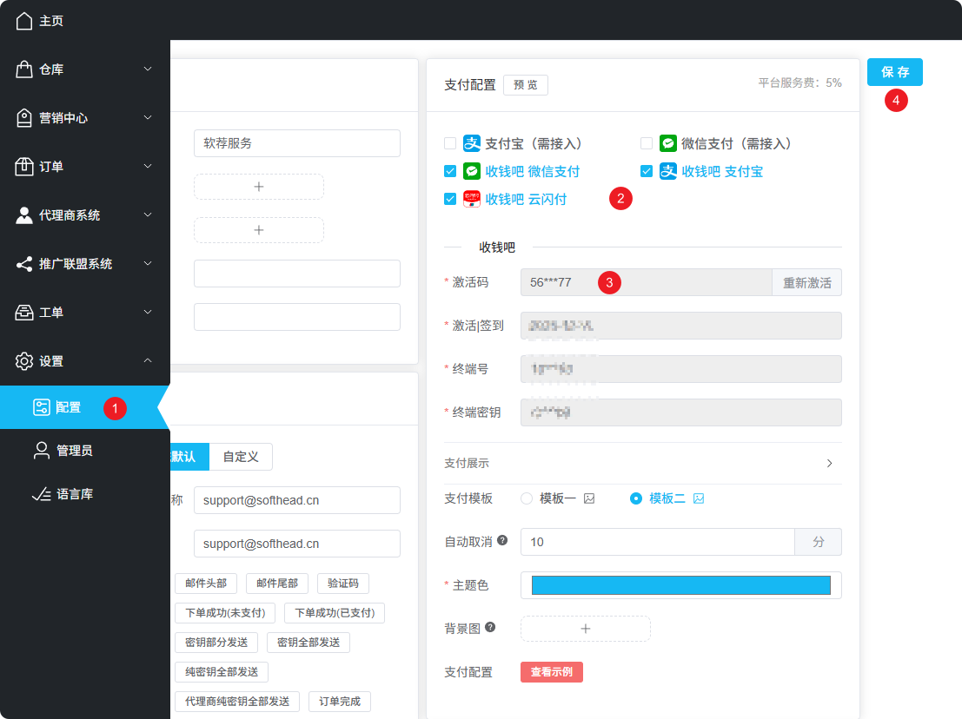
Task: Enable the 支付宝（需接入） checkbox
Action: pyautogui.click(x=450, y=143)
